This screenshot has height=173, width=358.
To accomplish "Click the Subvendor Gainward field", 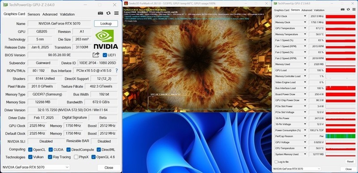I will tap(43, 63).
